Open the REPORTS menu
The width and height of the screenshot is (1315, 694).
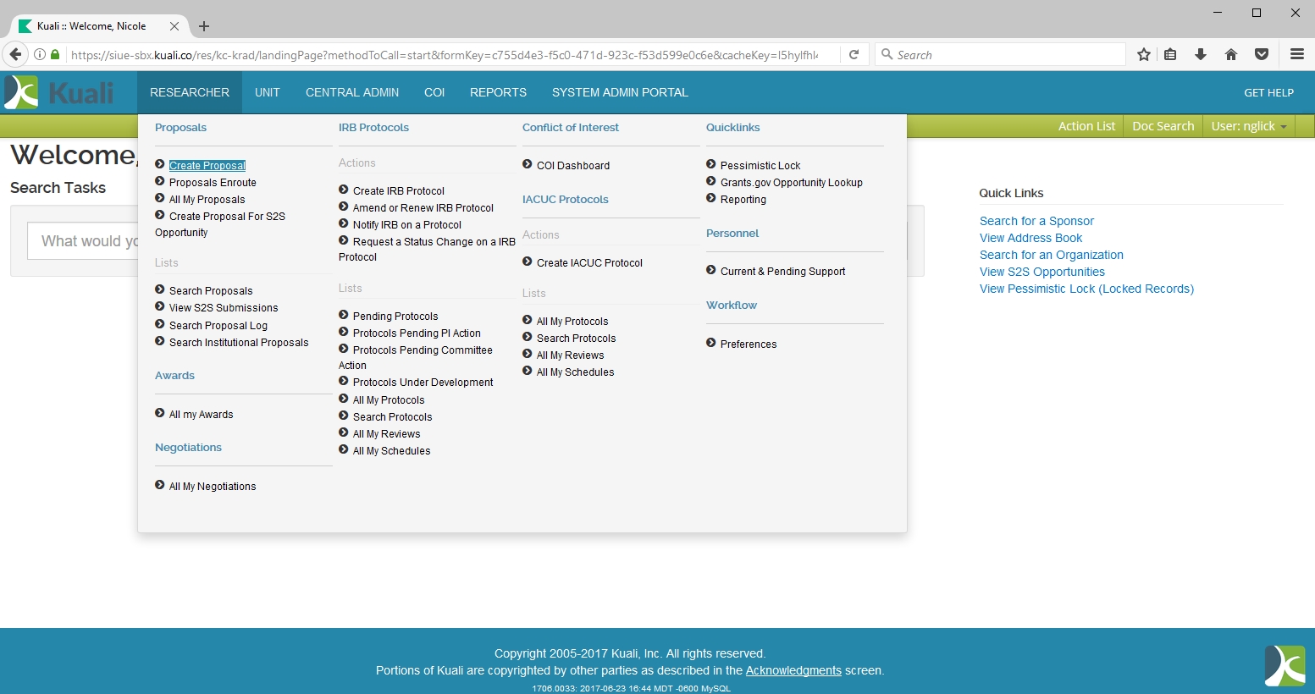click(x=498, y=92)
